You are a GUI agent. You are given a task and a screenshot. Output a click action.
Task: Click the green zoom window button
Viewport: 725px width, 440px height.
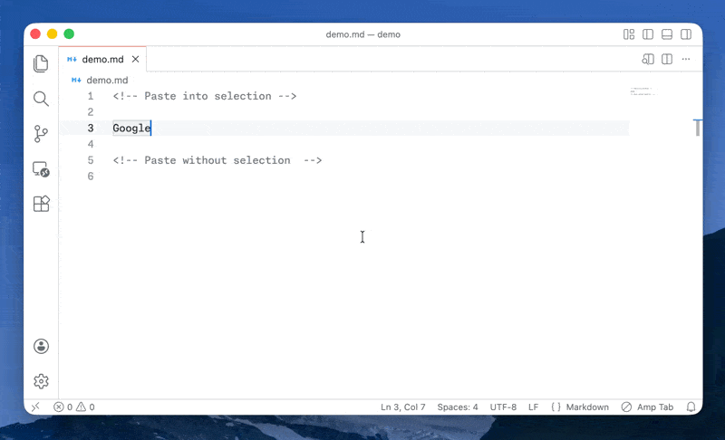click(69, 33)
